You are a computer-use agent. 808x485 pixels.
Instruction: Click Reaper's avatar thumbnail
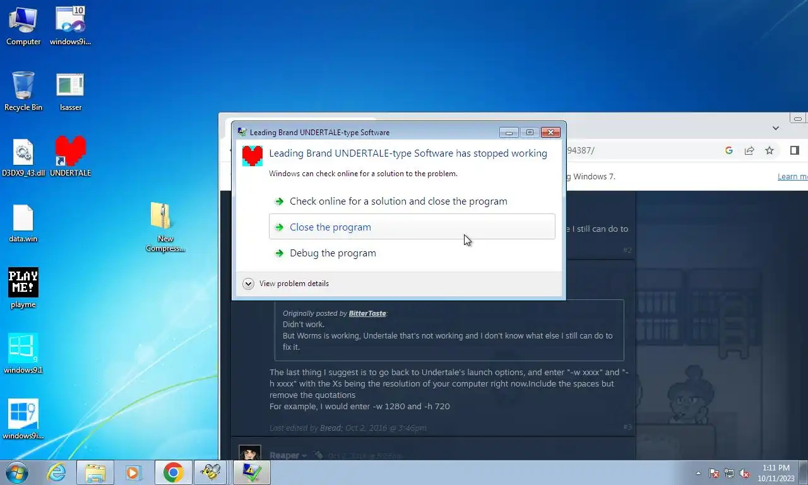tap(250, 453)
